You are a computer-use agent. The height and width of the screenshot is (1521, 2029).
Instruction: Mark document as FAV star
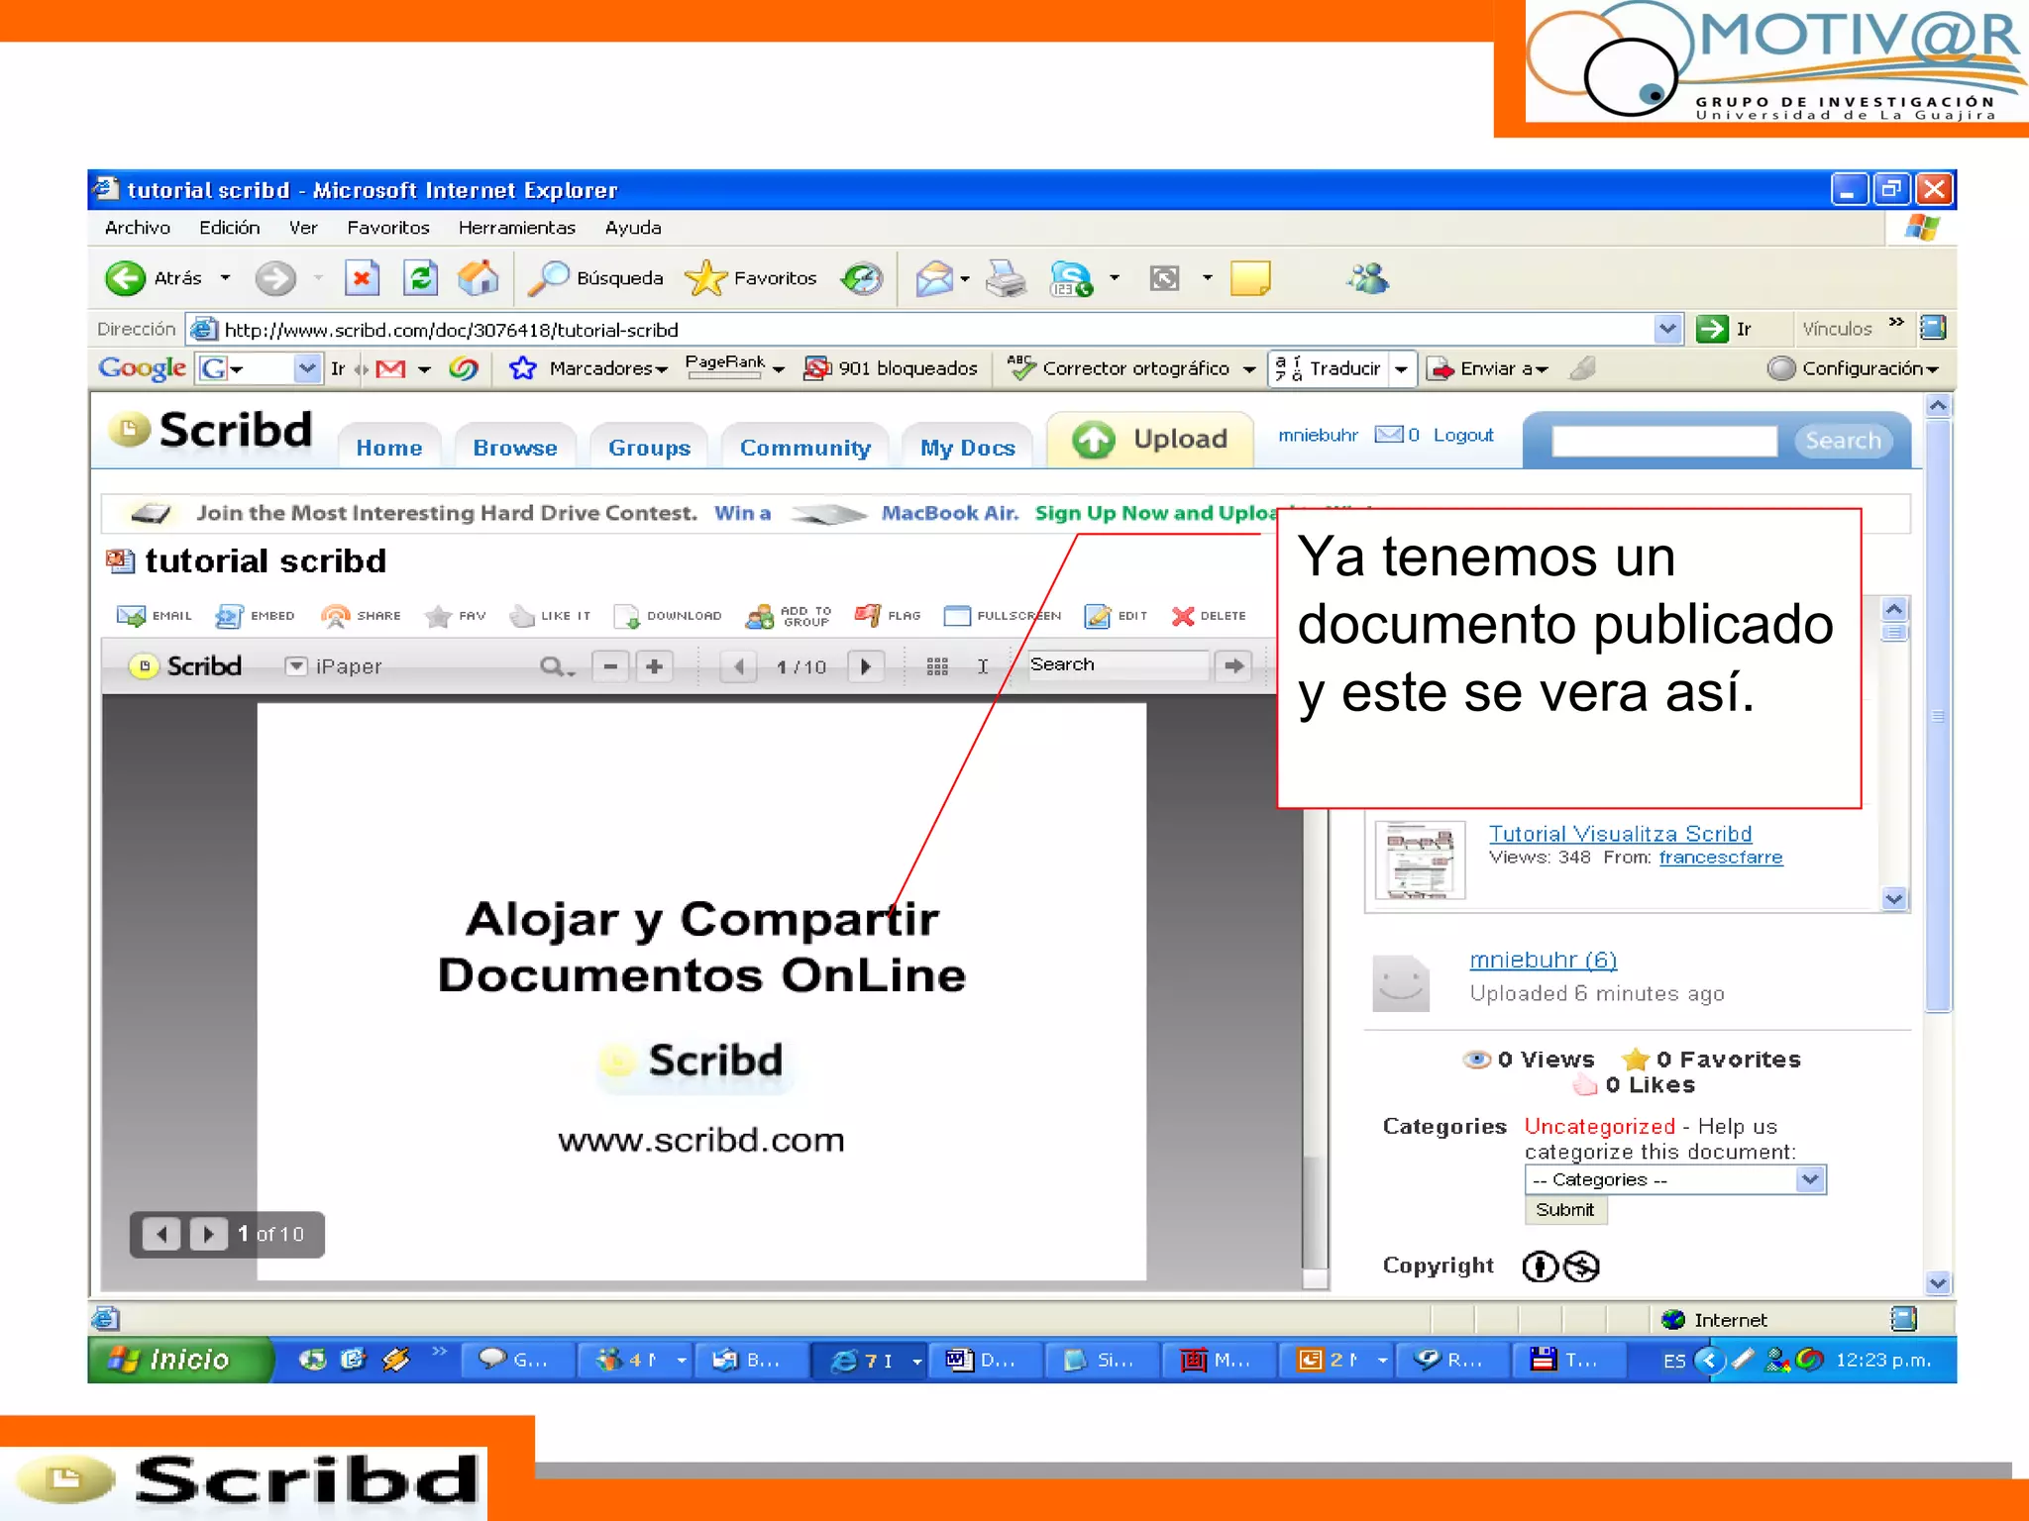point(455,616)
